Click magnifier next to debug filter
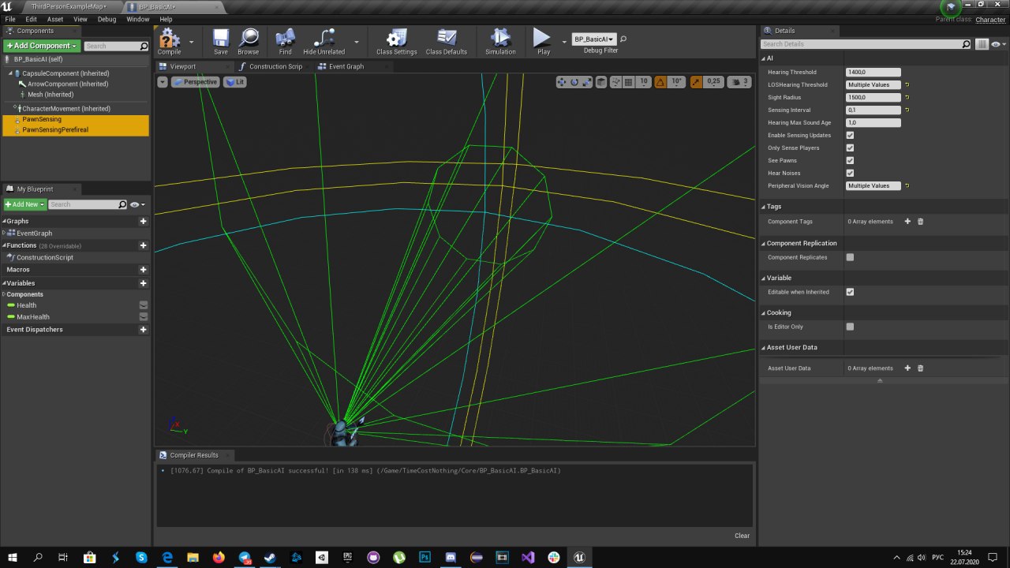This screenshot has width=1010, height=568. 623,39
